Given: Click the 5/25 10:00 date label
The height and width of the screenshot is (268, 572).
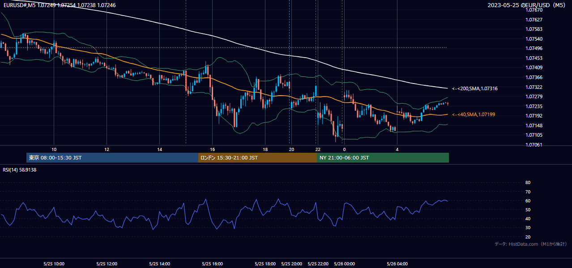Looking at the screenshot, I should pyautogui.click(x=54, y=264).
